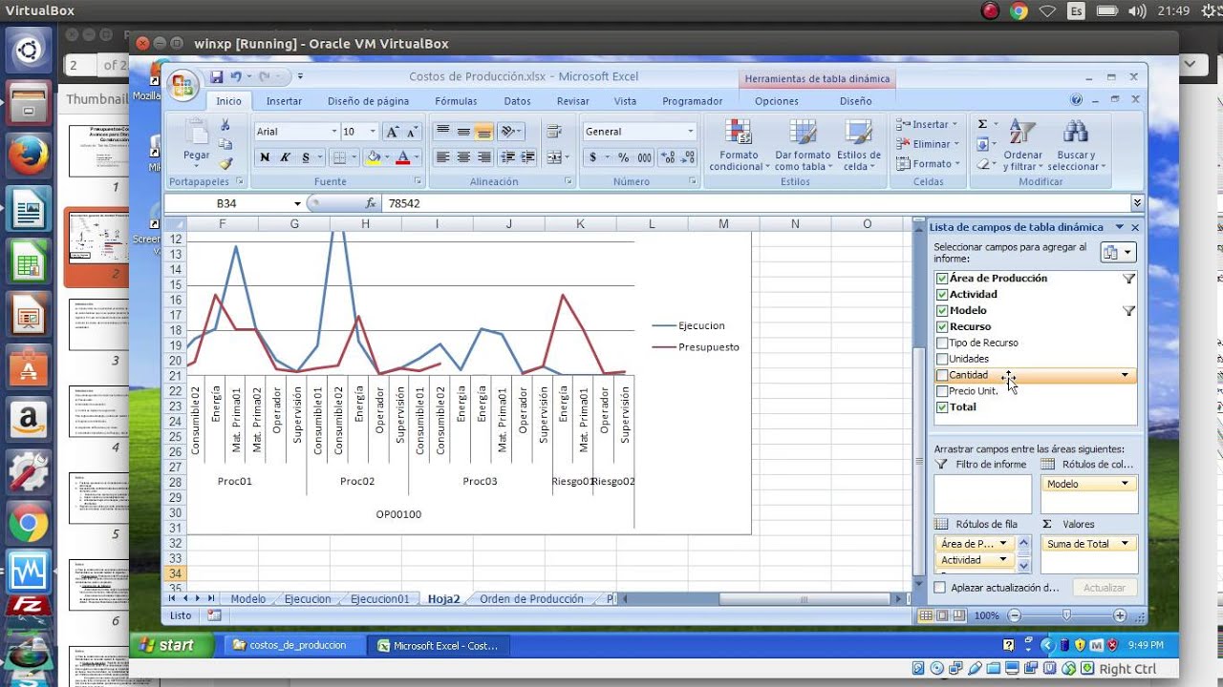Open costos_de_produccion taskbar button

tap(295, 646)
